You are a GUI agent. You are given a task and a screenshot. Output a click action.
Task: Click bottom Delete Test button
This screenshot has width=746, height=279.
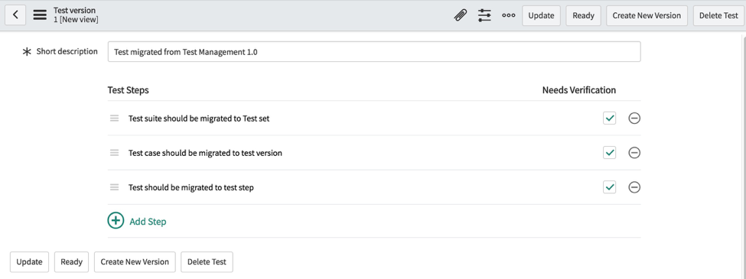coord(207,262)
